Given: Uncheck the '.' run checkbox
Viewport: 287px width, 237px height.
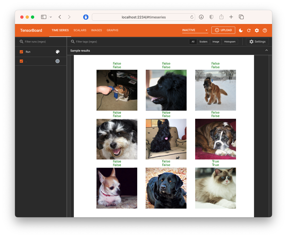Looking at the screenshot, I should click(21, 61).
